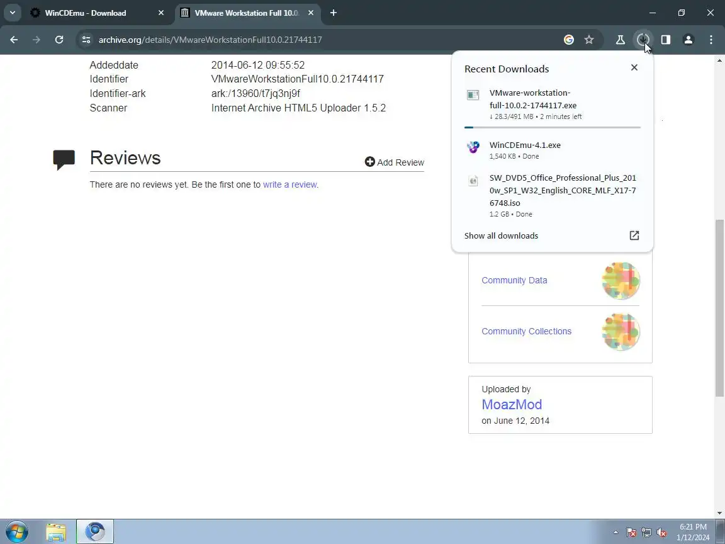
Task: Open the SW_DVD5_Office_Professional_Plus iso download
Action: tap(553, 196)
